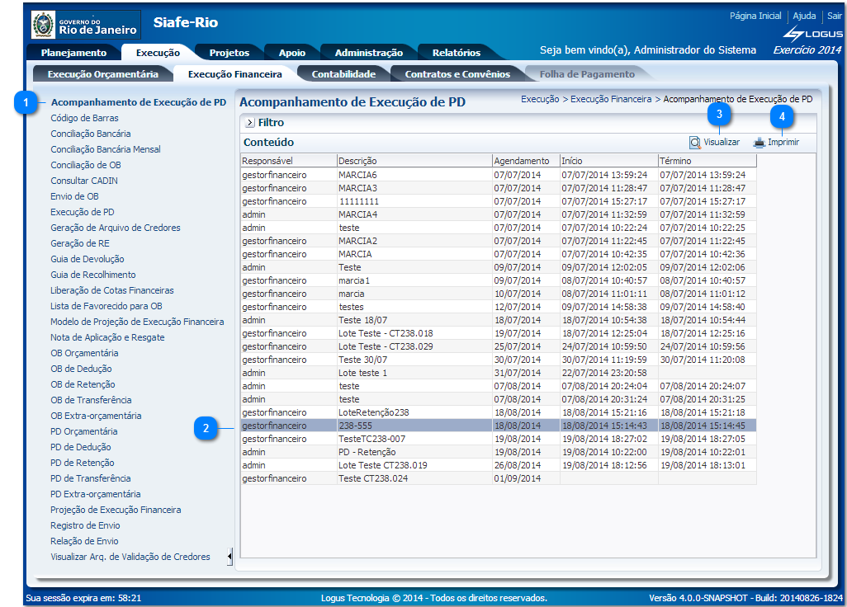Screen dimensions: 847x607
Task: Open the Ajuda help link
Action: pyautogui.click(x=804, y=16)
